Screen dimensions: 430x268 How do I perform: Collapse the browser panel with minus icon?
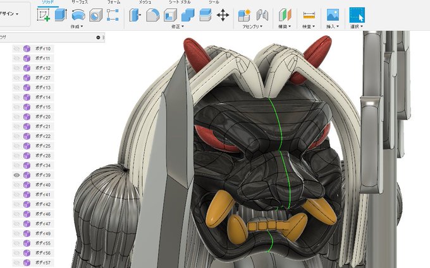tap(98, 37)
